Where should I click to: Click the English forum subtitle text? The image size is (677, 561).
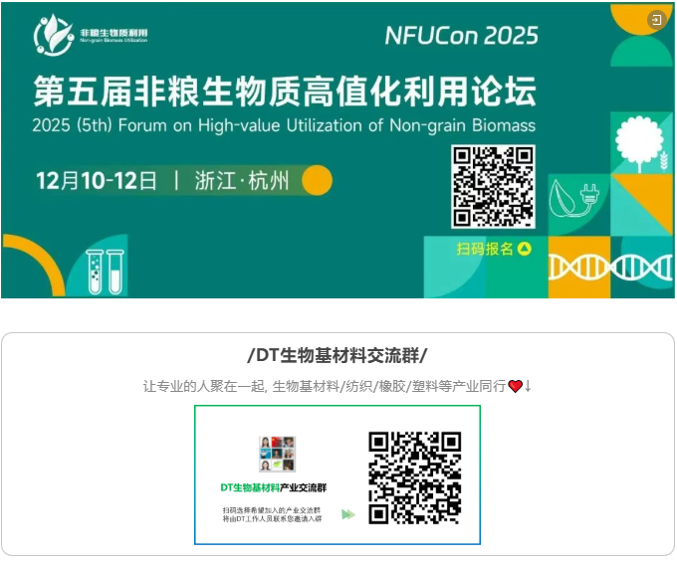(284, 125)
